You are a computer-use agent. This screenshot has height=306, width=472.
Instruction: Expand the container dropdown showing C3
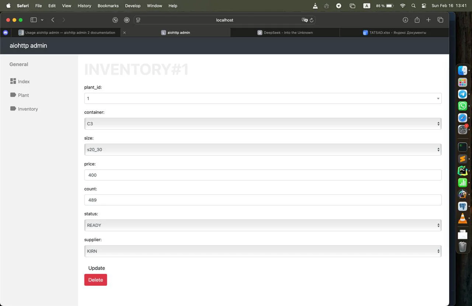263,124
